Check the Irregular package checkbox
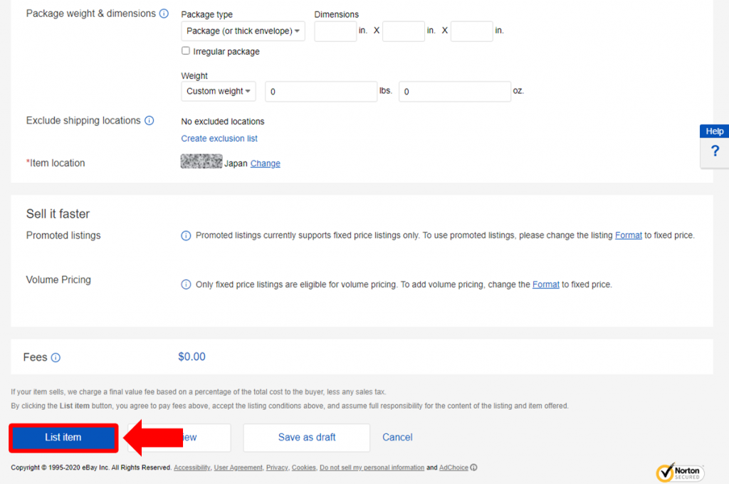Image resolution: width=729 pixels, height=484 pixels. click(x=186, y=51)
